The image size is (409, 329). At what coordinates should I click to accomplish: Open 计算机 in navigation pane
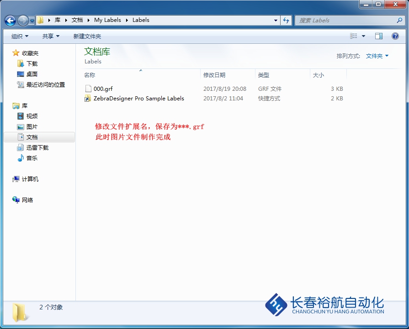(x=30, y=179)
